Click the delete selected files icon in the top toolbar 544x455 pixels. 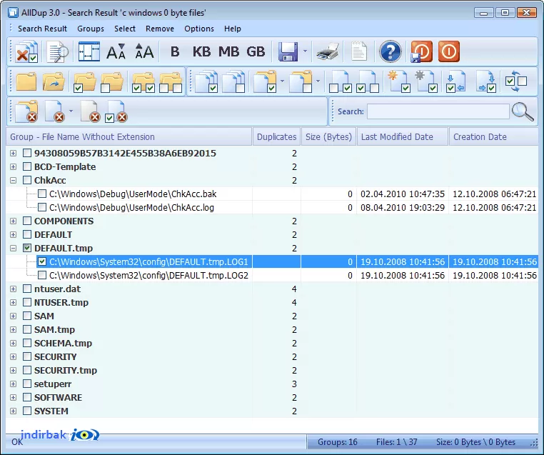tap(26, 51)
